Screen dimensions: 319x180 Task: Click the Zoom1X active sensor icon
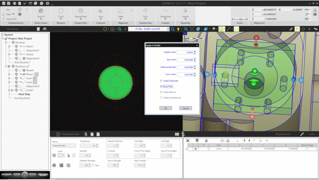pos(41,11)
